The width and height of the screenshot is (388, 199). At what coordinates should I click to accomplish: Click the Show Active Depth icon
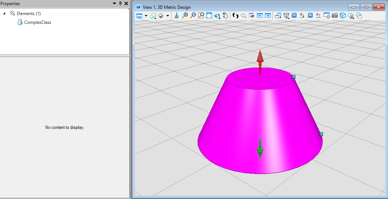(318, 15)
